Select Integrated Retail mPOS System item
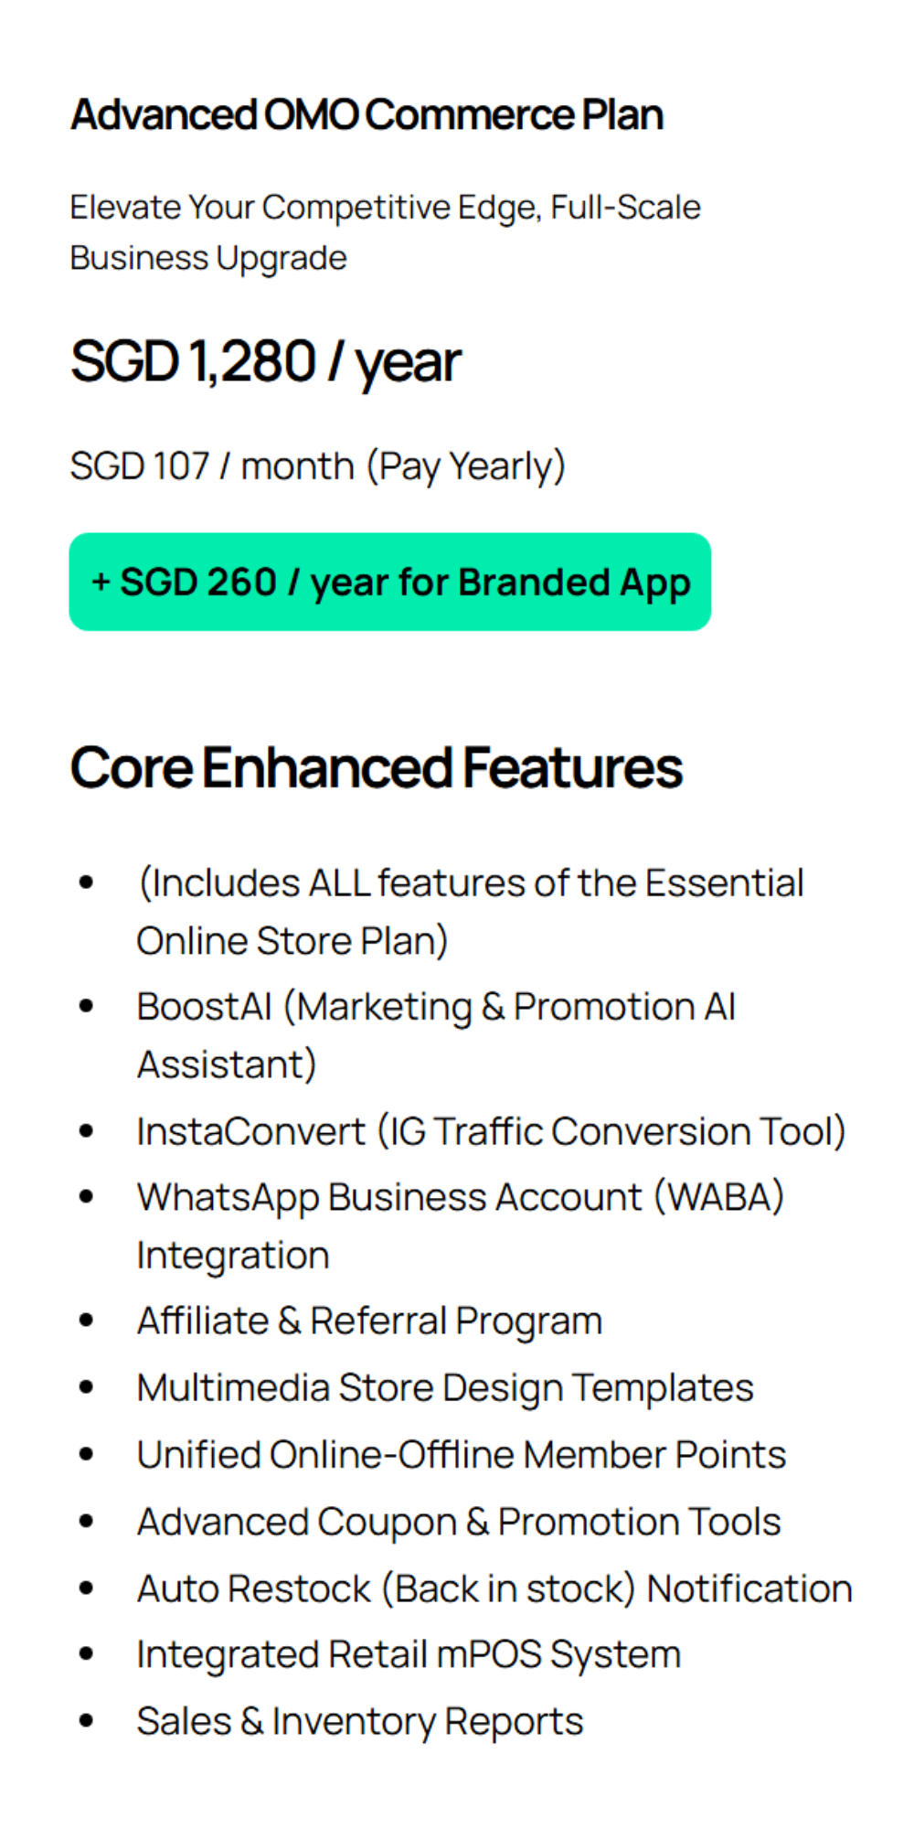 pos(409,1654)
